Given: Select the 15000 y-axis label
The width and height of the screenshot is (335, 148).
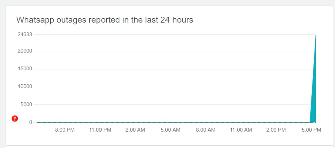Looking at the screenshot, I should click(x=25, y=69).
